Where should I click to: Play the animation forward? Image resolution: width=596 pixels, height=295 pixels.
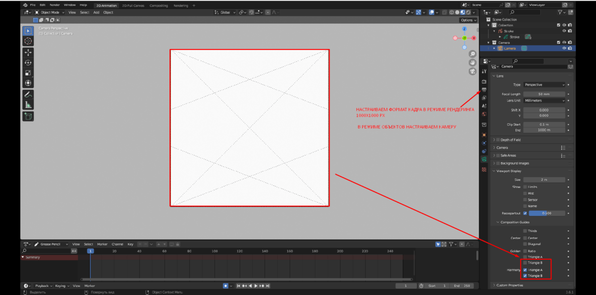point(256,286)
